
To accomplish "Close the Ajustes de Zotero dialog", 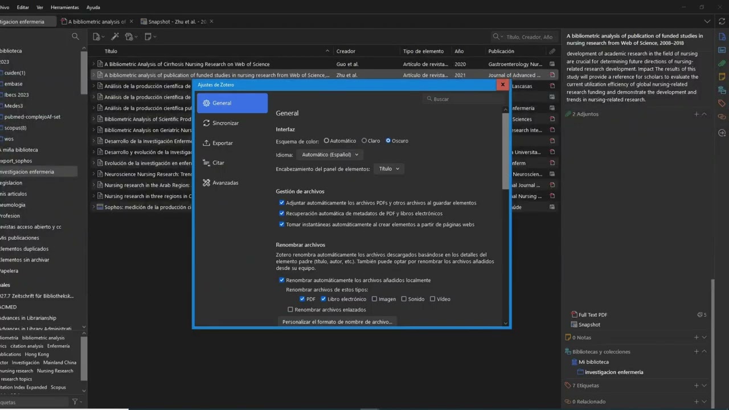I will [502, 85].
